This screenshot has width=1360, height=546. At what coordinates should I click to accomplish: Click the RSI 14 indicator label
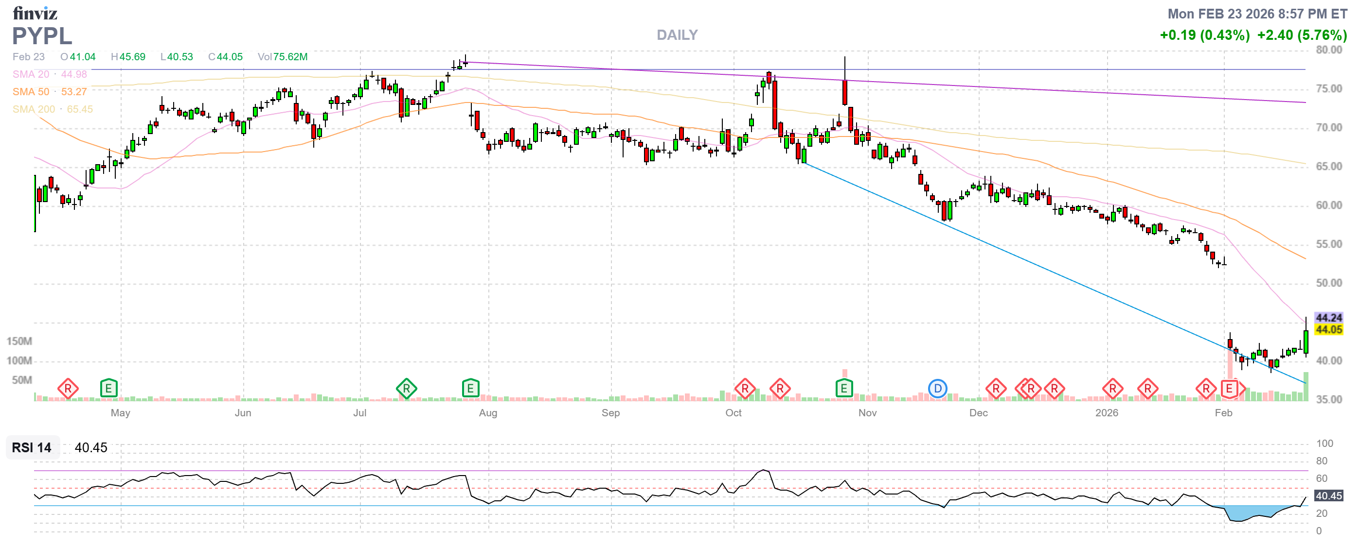(x=32, y=447)
